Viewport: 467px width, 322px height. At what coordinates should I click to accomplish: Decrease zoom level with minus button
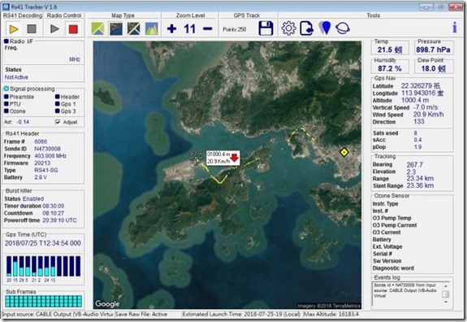[x=208, y=29]
